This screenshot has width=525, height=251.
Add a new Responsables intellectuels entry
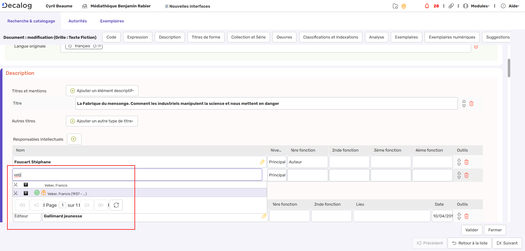coord(74,139)
